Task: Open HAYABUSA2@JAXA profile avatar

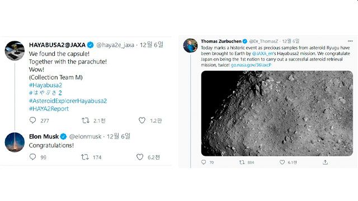Action: click(x=15, y=51)
